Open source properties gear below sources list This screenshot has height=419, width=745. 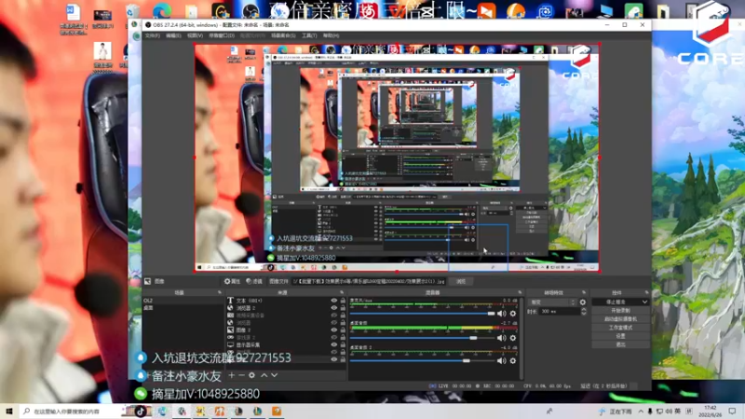(251, 375)
